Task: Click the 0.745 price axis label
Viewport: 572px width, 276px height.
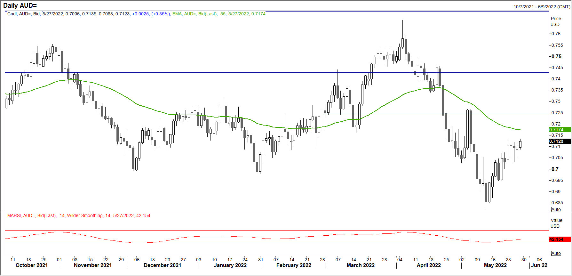Action: coord(557,68)
